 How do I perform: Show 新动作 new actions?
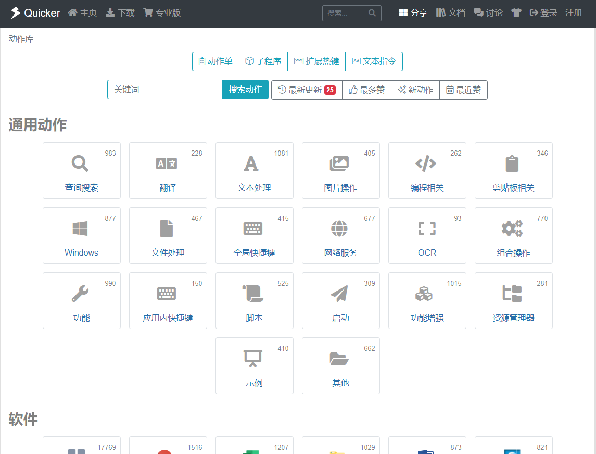pos(415,90)
